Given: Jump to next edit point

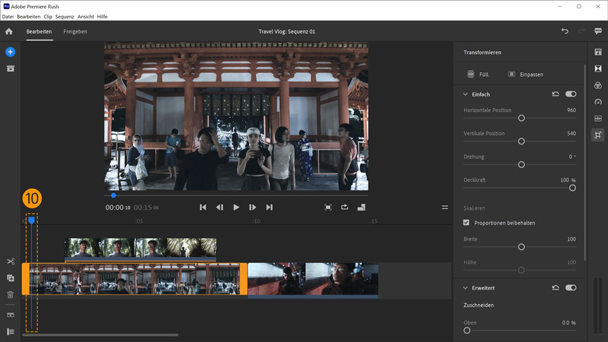Looking at the screenshot, I should 269,208.
